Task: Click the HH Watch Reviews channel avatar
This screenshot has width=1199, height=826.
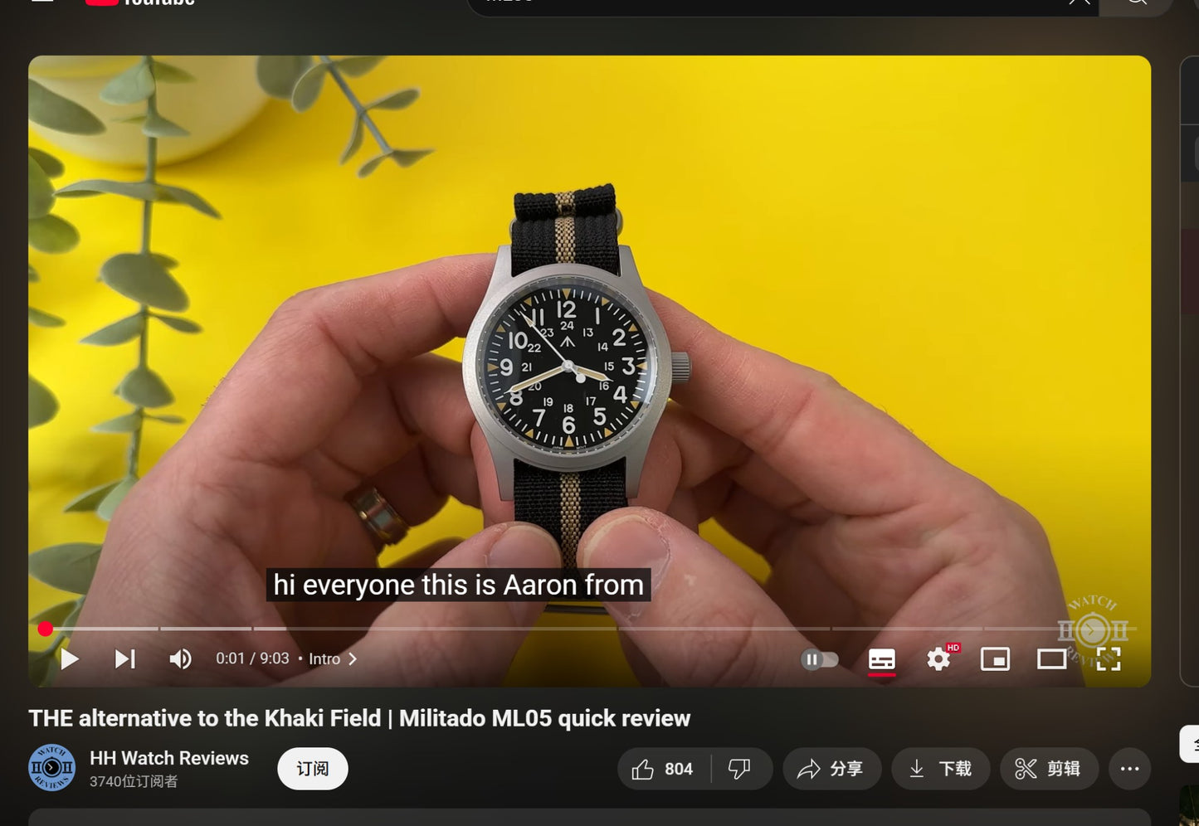Action: (x=51, y=768)
